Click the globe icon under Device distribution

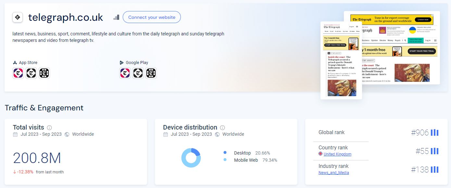click(x=217, y=134)
